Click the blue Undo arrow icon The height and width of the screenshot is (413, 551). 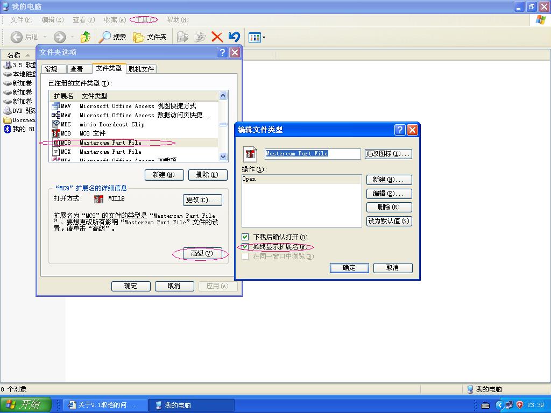point(235,37)
